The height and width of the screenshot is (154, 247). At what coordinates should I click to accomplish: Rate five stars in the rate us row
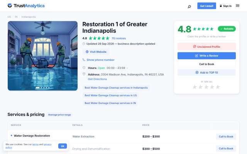point(218,87)
